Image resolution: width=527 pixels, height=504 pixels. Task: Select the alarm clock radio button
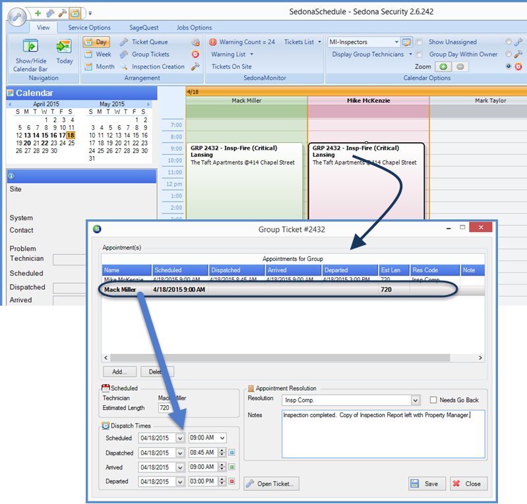(x=509, y=66)
